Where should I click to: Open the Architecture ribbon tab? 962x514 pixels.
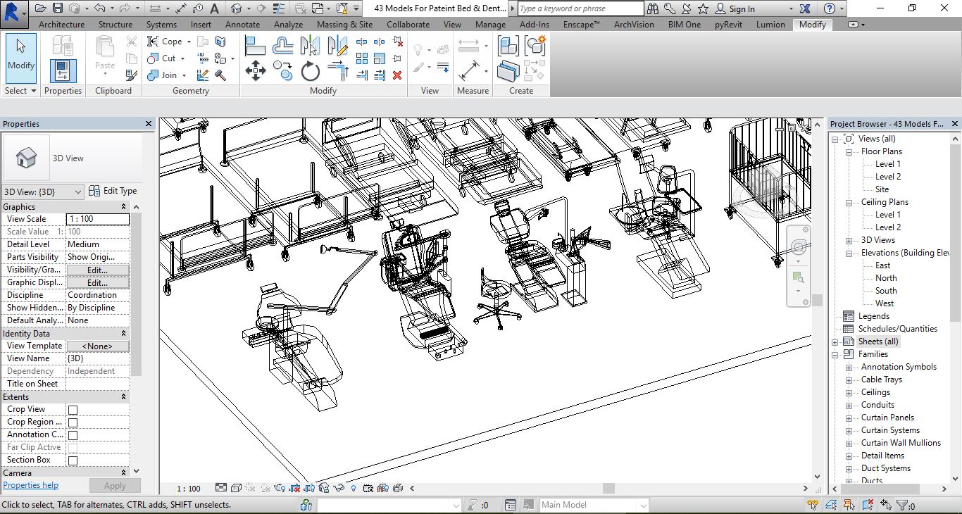point(61,24)
